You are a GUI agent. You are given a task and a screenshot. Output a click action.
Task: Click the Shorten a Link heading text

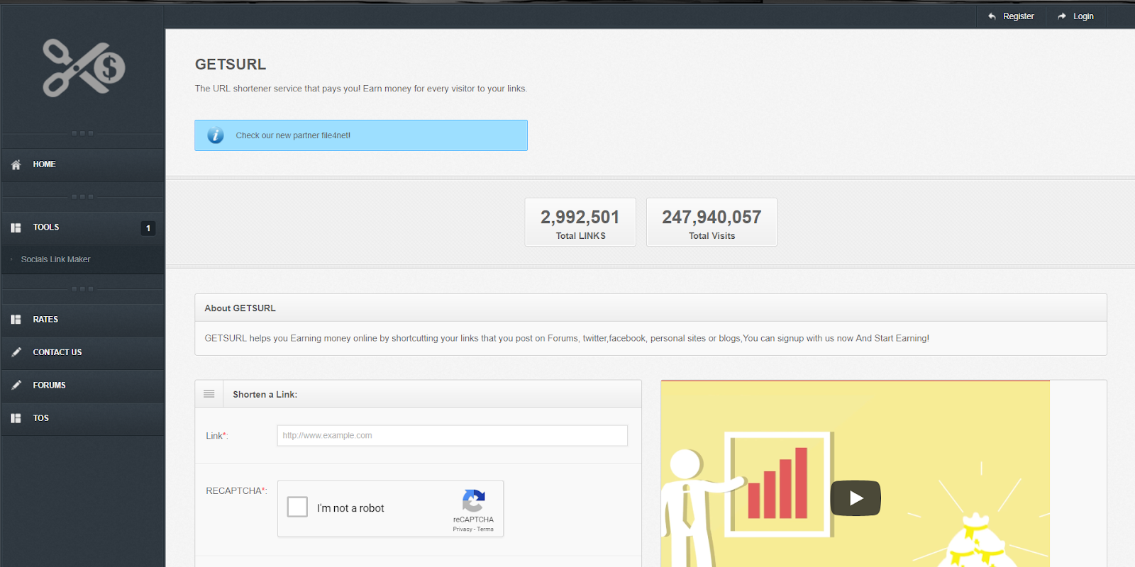pyautogui.click(x=265, y=395)
